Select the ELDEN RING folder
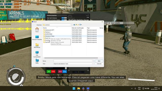Image resolution: width=162 pixels, height=91 pixels. [49, 34]
